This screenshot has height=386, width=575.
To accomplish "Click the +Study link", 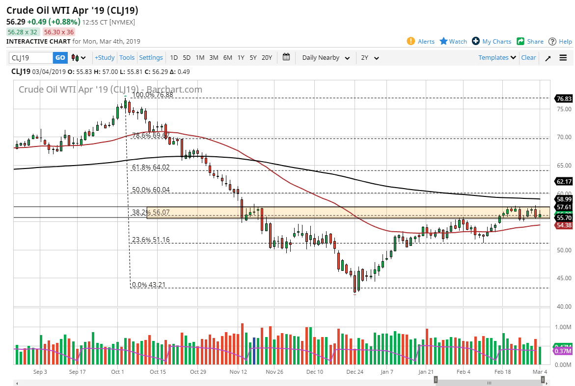I will (x=105, y=57).
